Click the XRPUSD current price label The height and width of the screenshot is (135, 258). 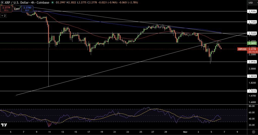tap(242, 49)
